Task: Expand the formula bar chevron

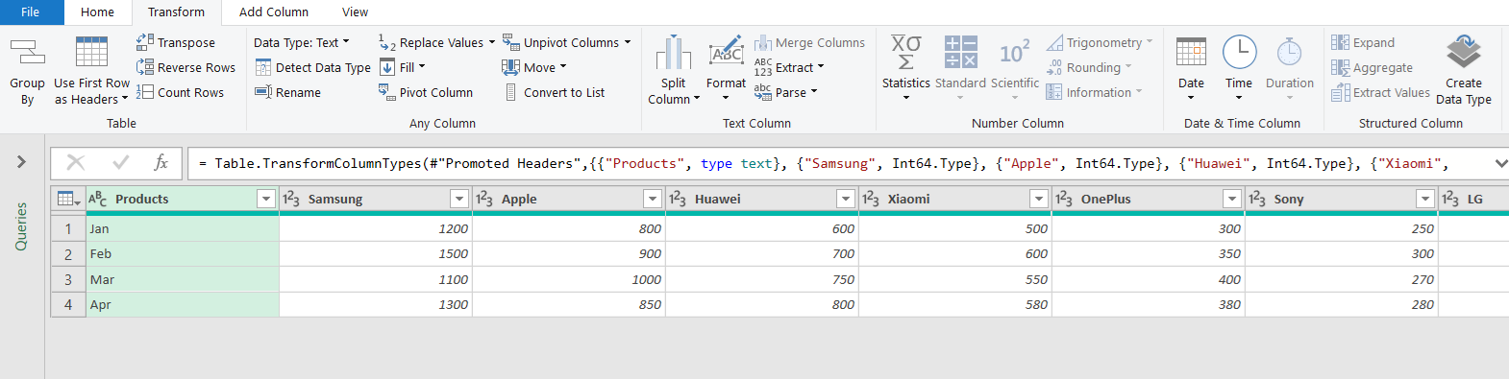Action: 1500,163
